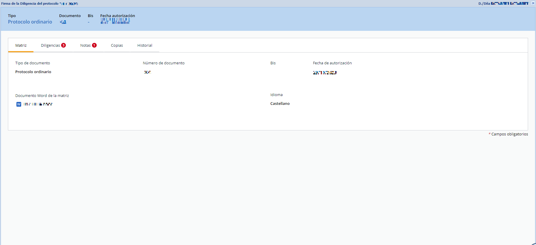This screenshot has height=245, width=536.
Task: Click the header Documento number value
Action: tap(63, 22)
